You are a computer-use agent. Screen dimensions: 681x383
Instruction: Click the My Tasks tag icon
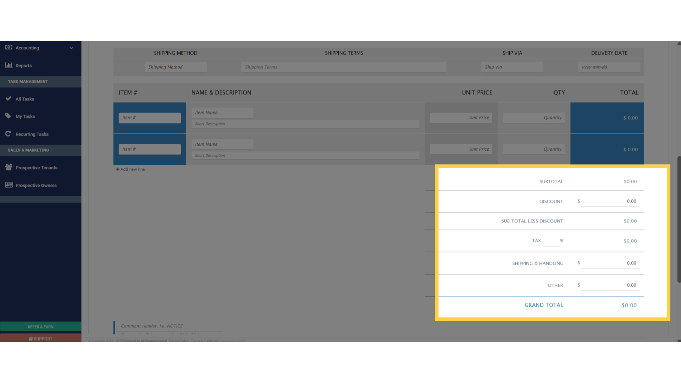[x=9, y=116]
